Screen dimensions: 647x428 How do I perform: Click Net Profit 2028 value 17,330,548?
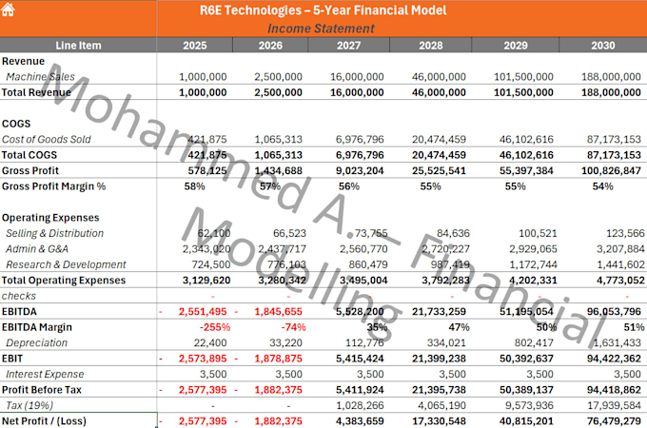439,421
